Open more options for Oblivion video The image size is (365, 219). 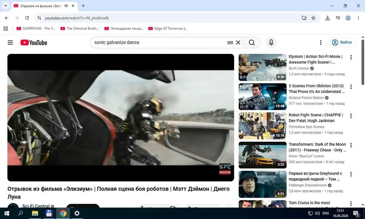point(351,87)
